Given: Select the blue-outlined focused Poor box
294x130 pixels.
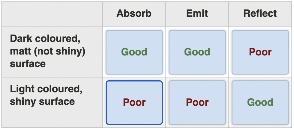Looking at the screenshot, I should point(134,102).
